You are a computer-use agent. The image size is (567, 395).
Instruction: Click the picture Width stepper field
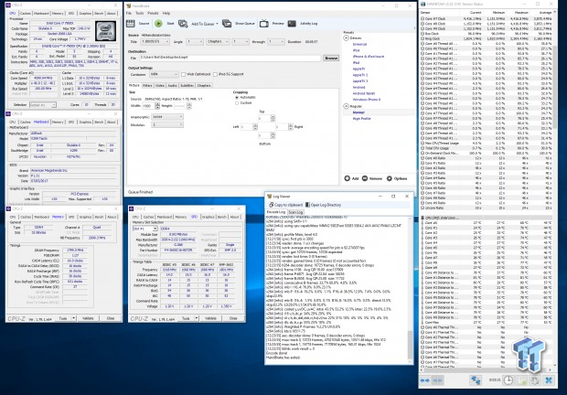pyautogui.click(x=151, y=106)
